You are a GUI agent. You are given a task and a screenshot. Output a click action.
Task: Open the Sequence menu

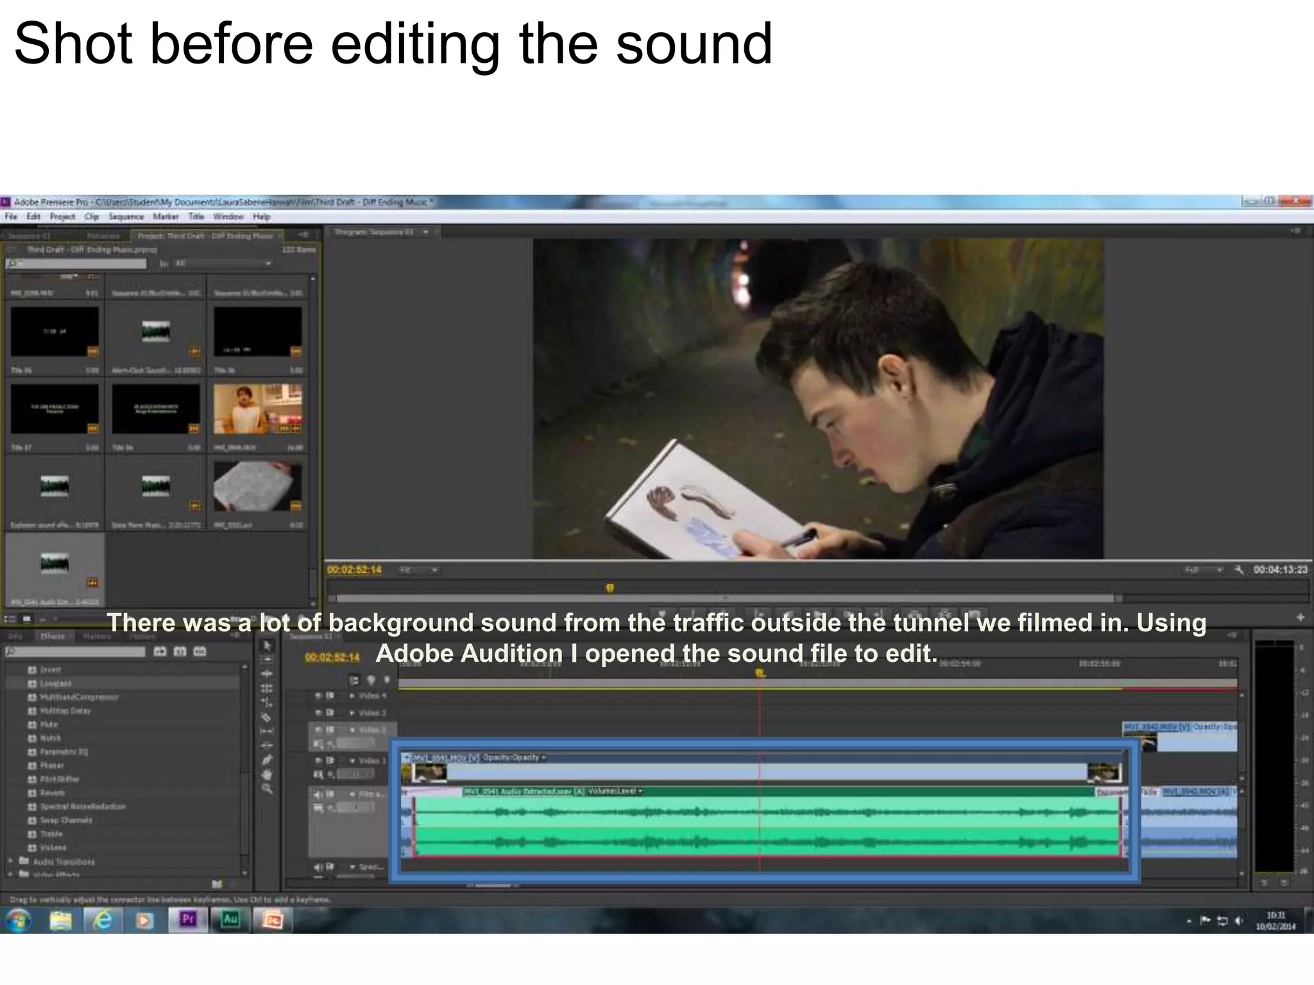pos(126,217)
